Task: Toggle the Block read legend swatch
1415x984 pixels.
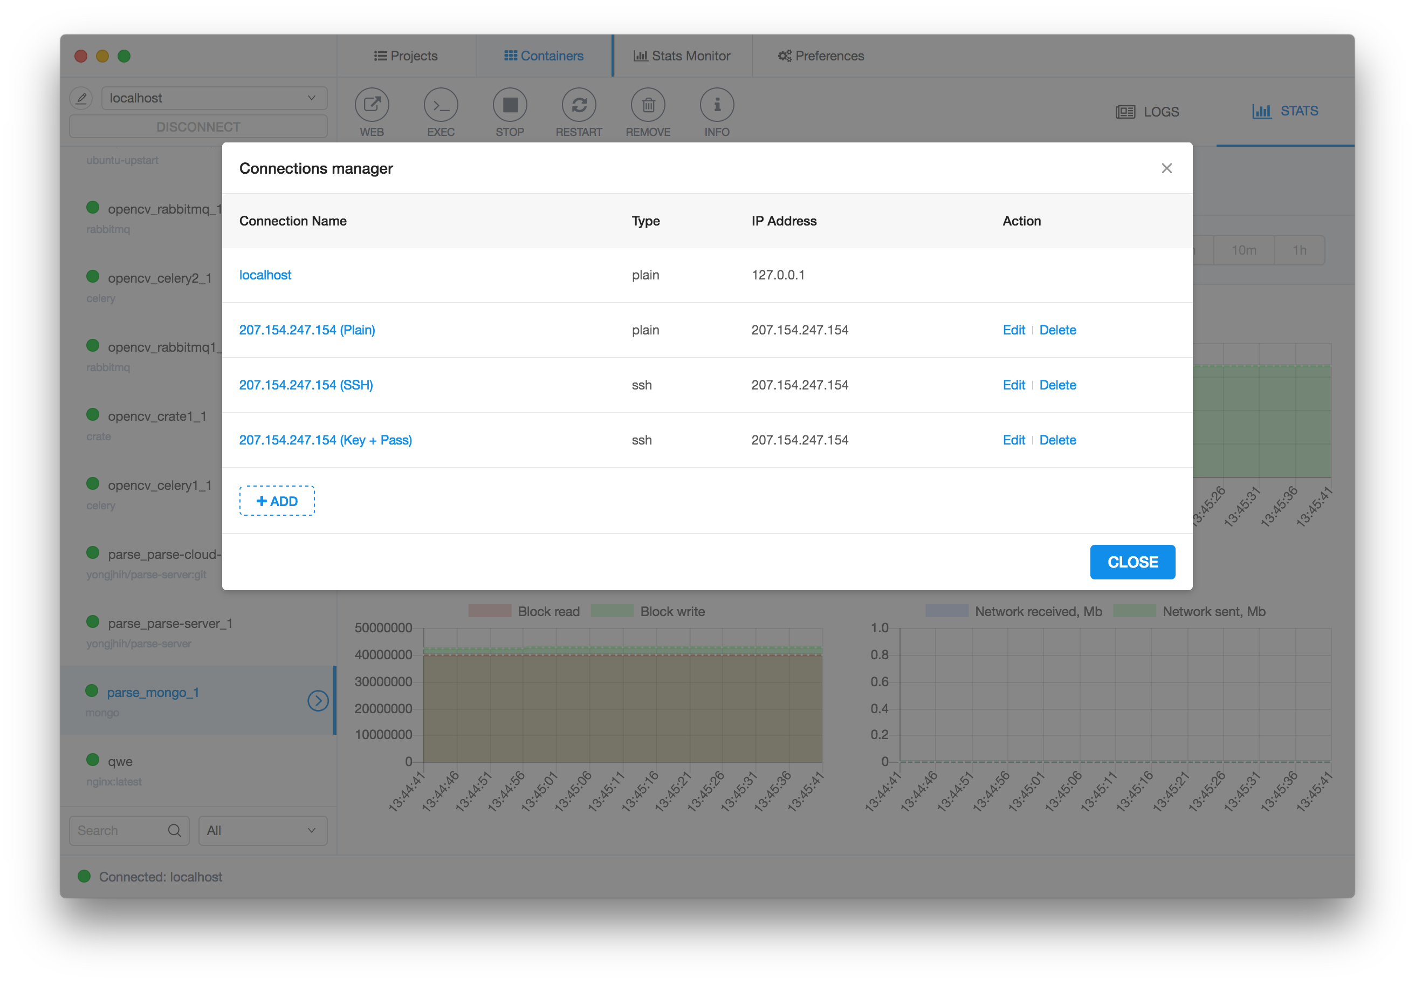Action: [x=489, y=611]
